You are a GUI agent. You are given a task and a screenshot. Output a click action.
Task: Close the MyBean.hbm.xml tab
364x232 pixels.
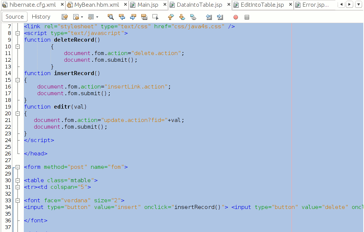(125, 4)
